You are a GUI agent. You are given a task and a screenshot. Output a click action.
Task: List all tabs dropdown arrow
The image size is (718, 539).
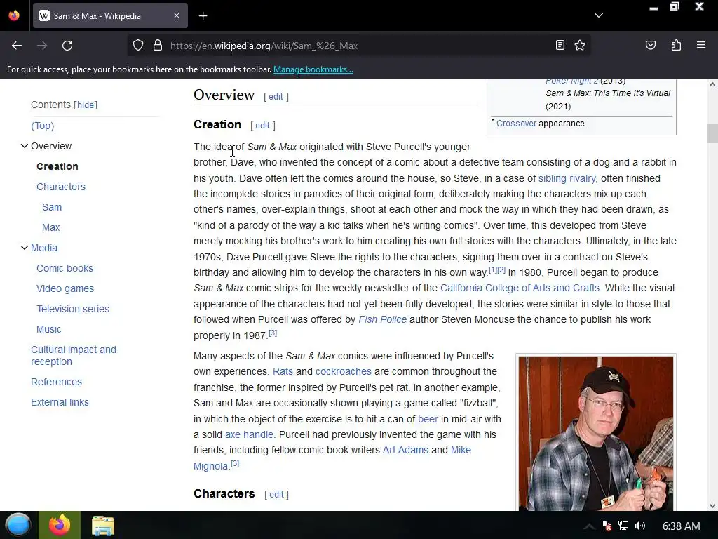coord(599,15)
